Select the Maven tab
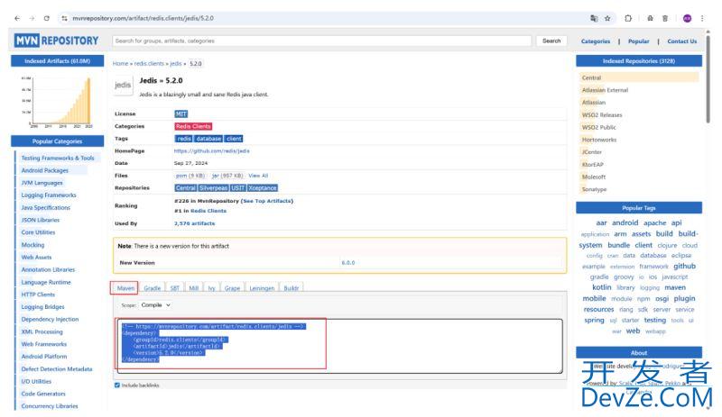The image size is (722, 417). (x=125, y=288)
